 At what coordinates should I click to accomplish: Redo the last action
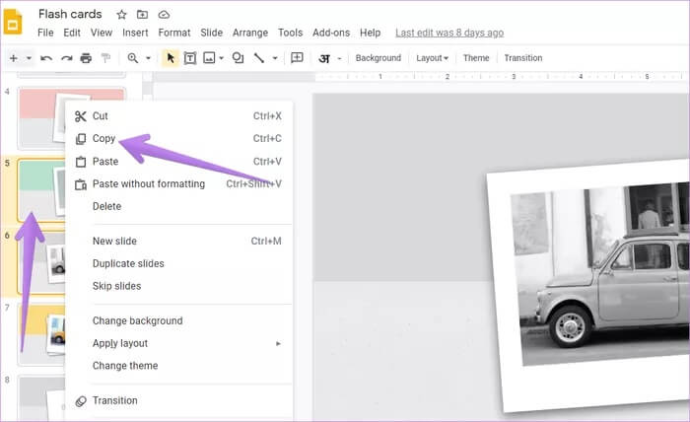(x=66, y=58)
